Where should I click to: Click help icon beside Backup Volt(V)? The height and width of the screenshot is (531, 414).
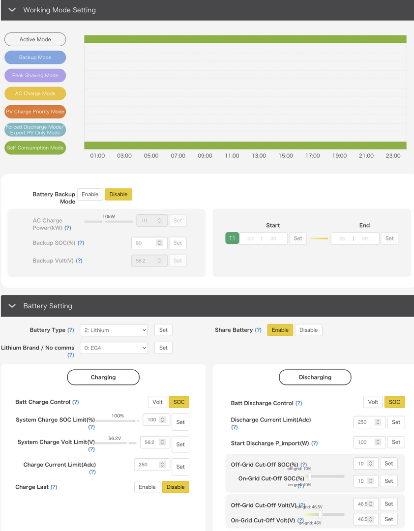79,261
